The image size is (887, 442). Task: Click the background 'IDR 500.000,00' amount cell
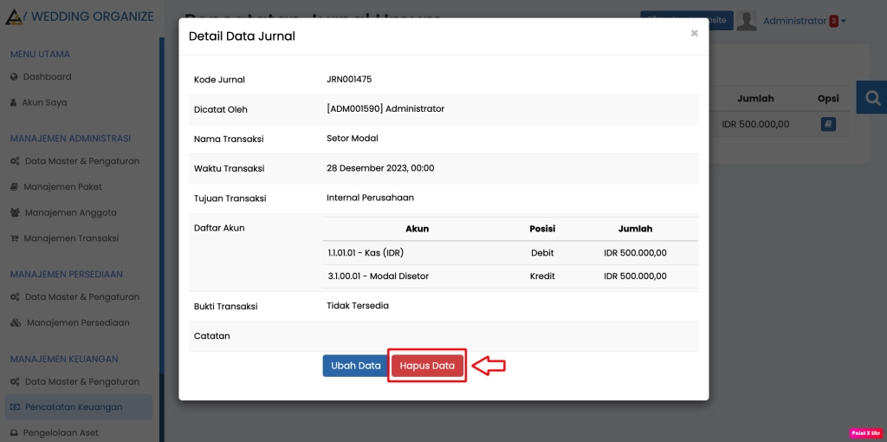(755, 124)
